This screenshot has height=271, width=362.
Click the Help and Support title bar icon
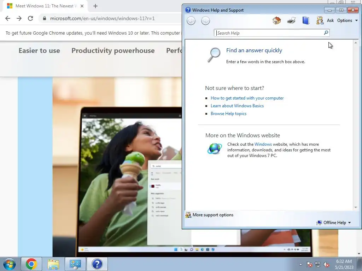pyautogui.click(x=188, y=10)
